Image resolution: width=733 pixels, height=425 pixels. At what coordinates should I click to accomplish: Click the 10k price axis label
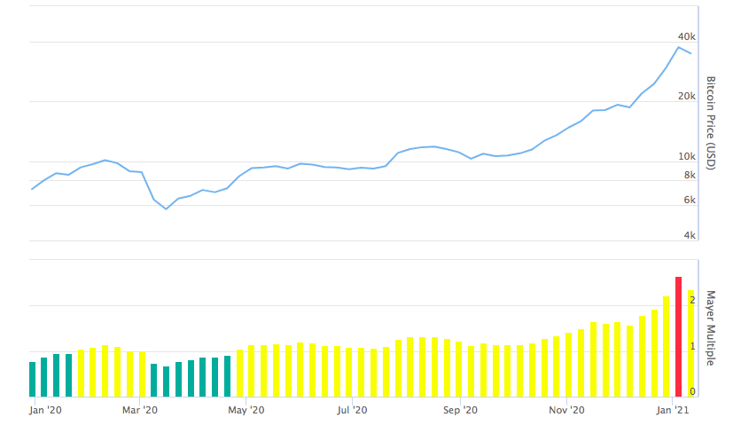point(687,156)
